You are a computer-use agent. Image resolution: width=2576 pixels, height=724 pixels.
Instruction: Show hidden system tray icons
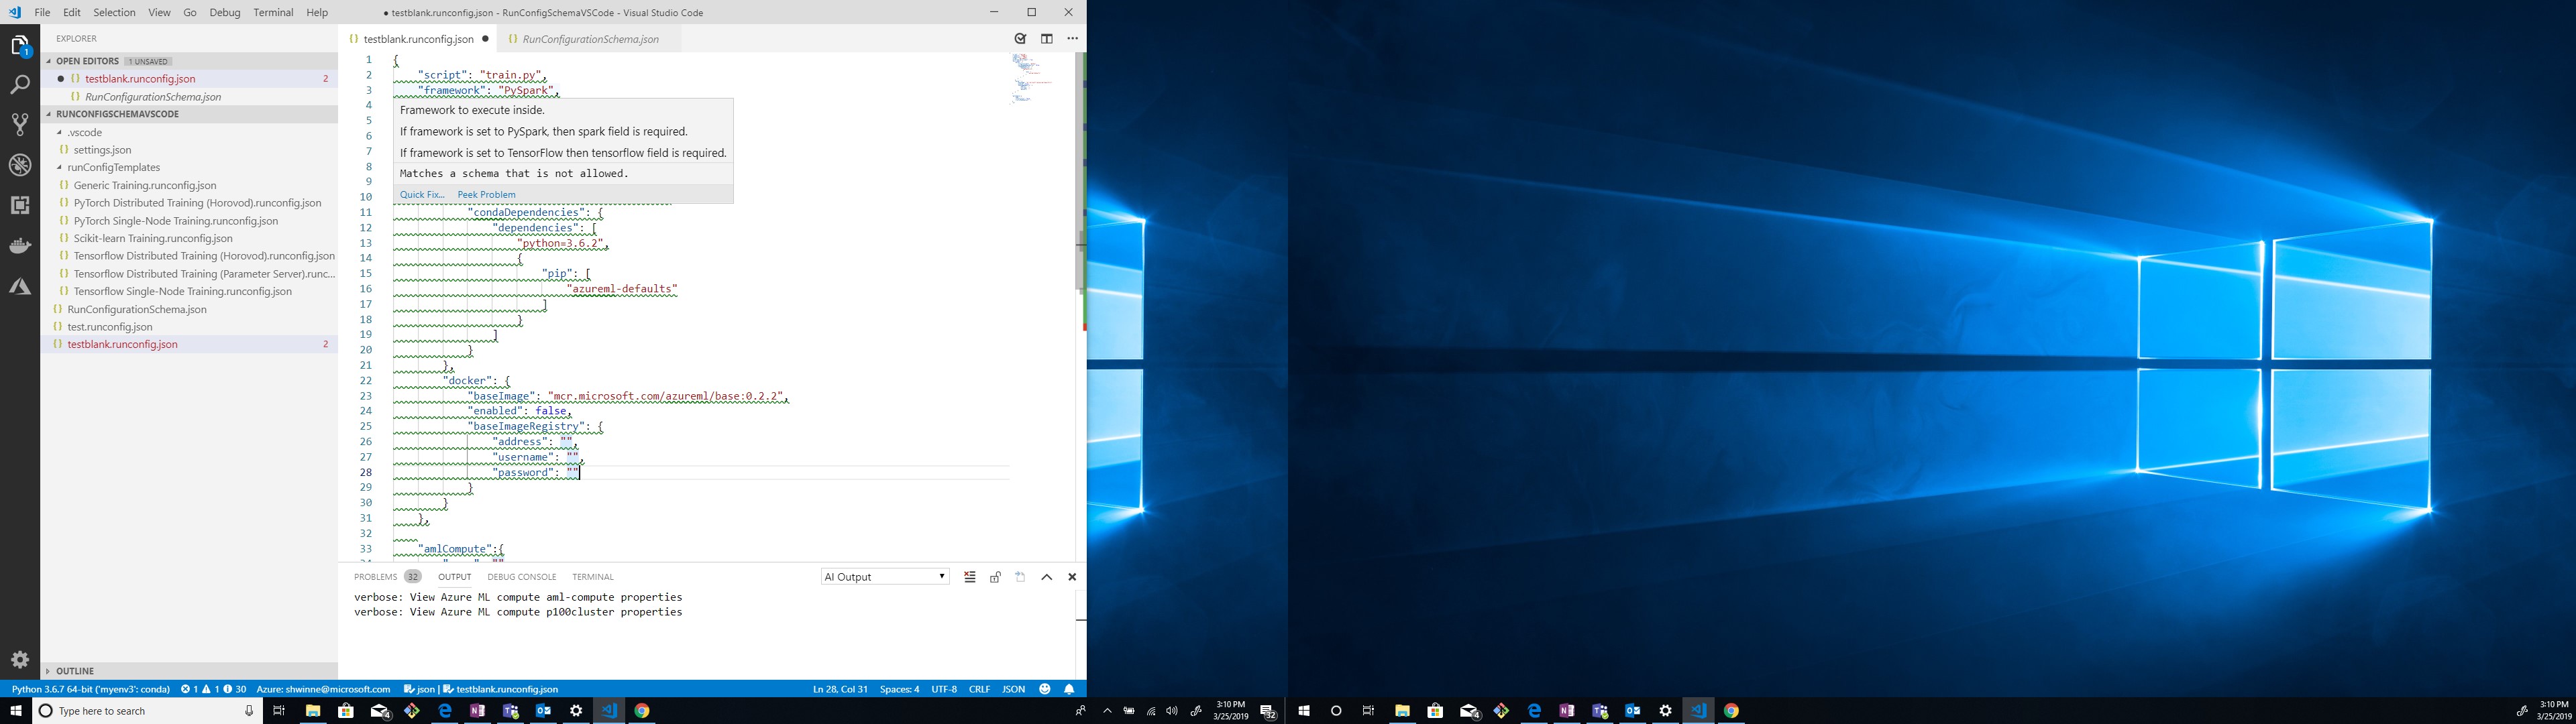point(1107,711)
